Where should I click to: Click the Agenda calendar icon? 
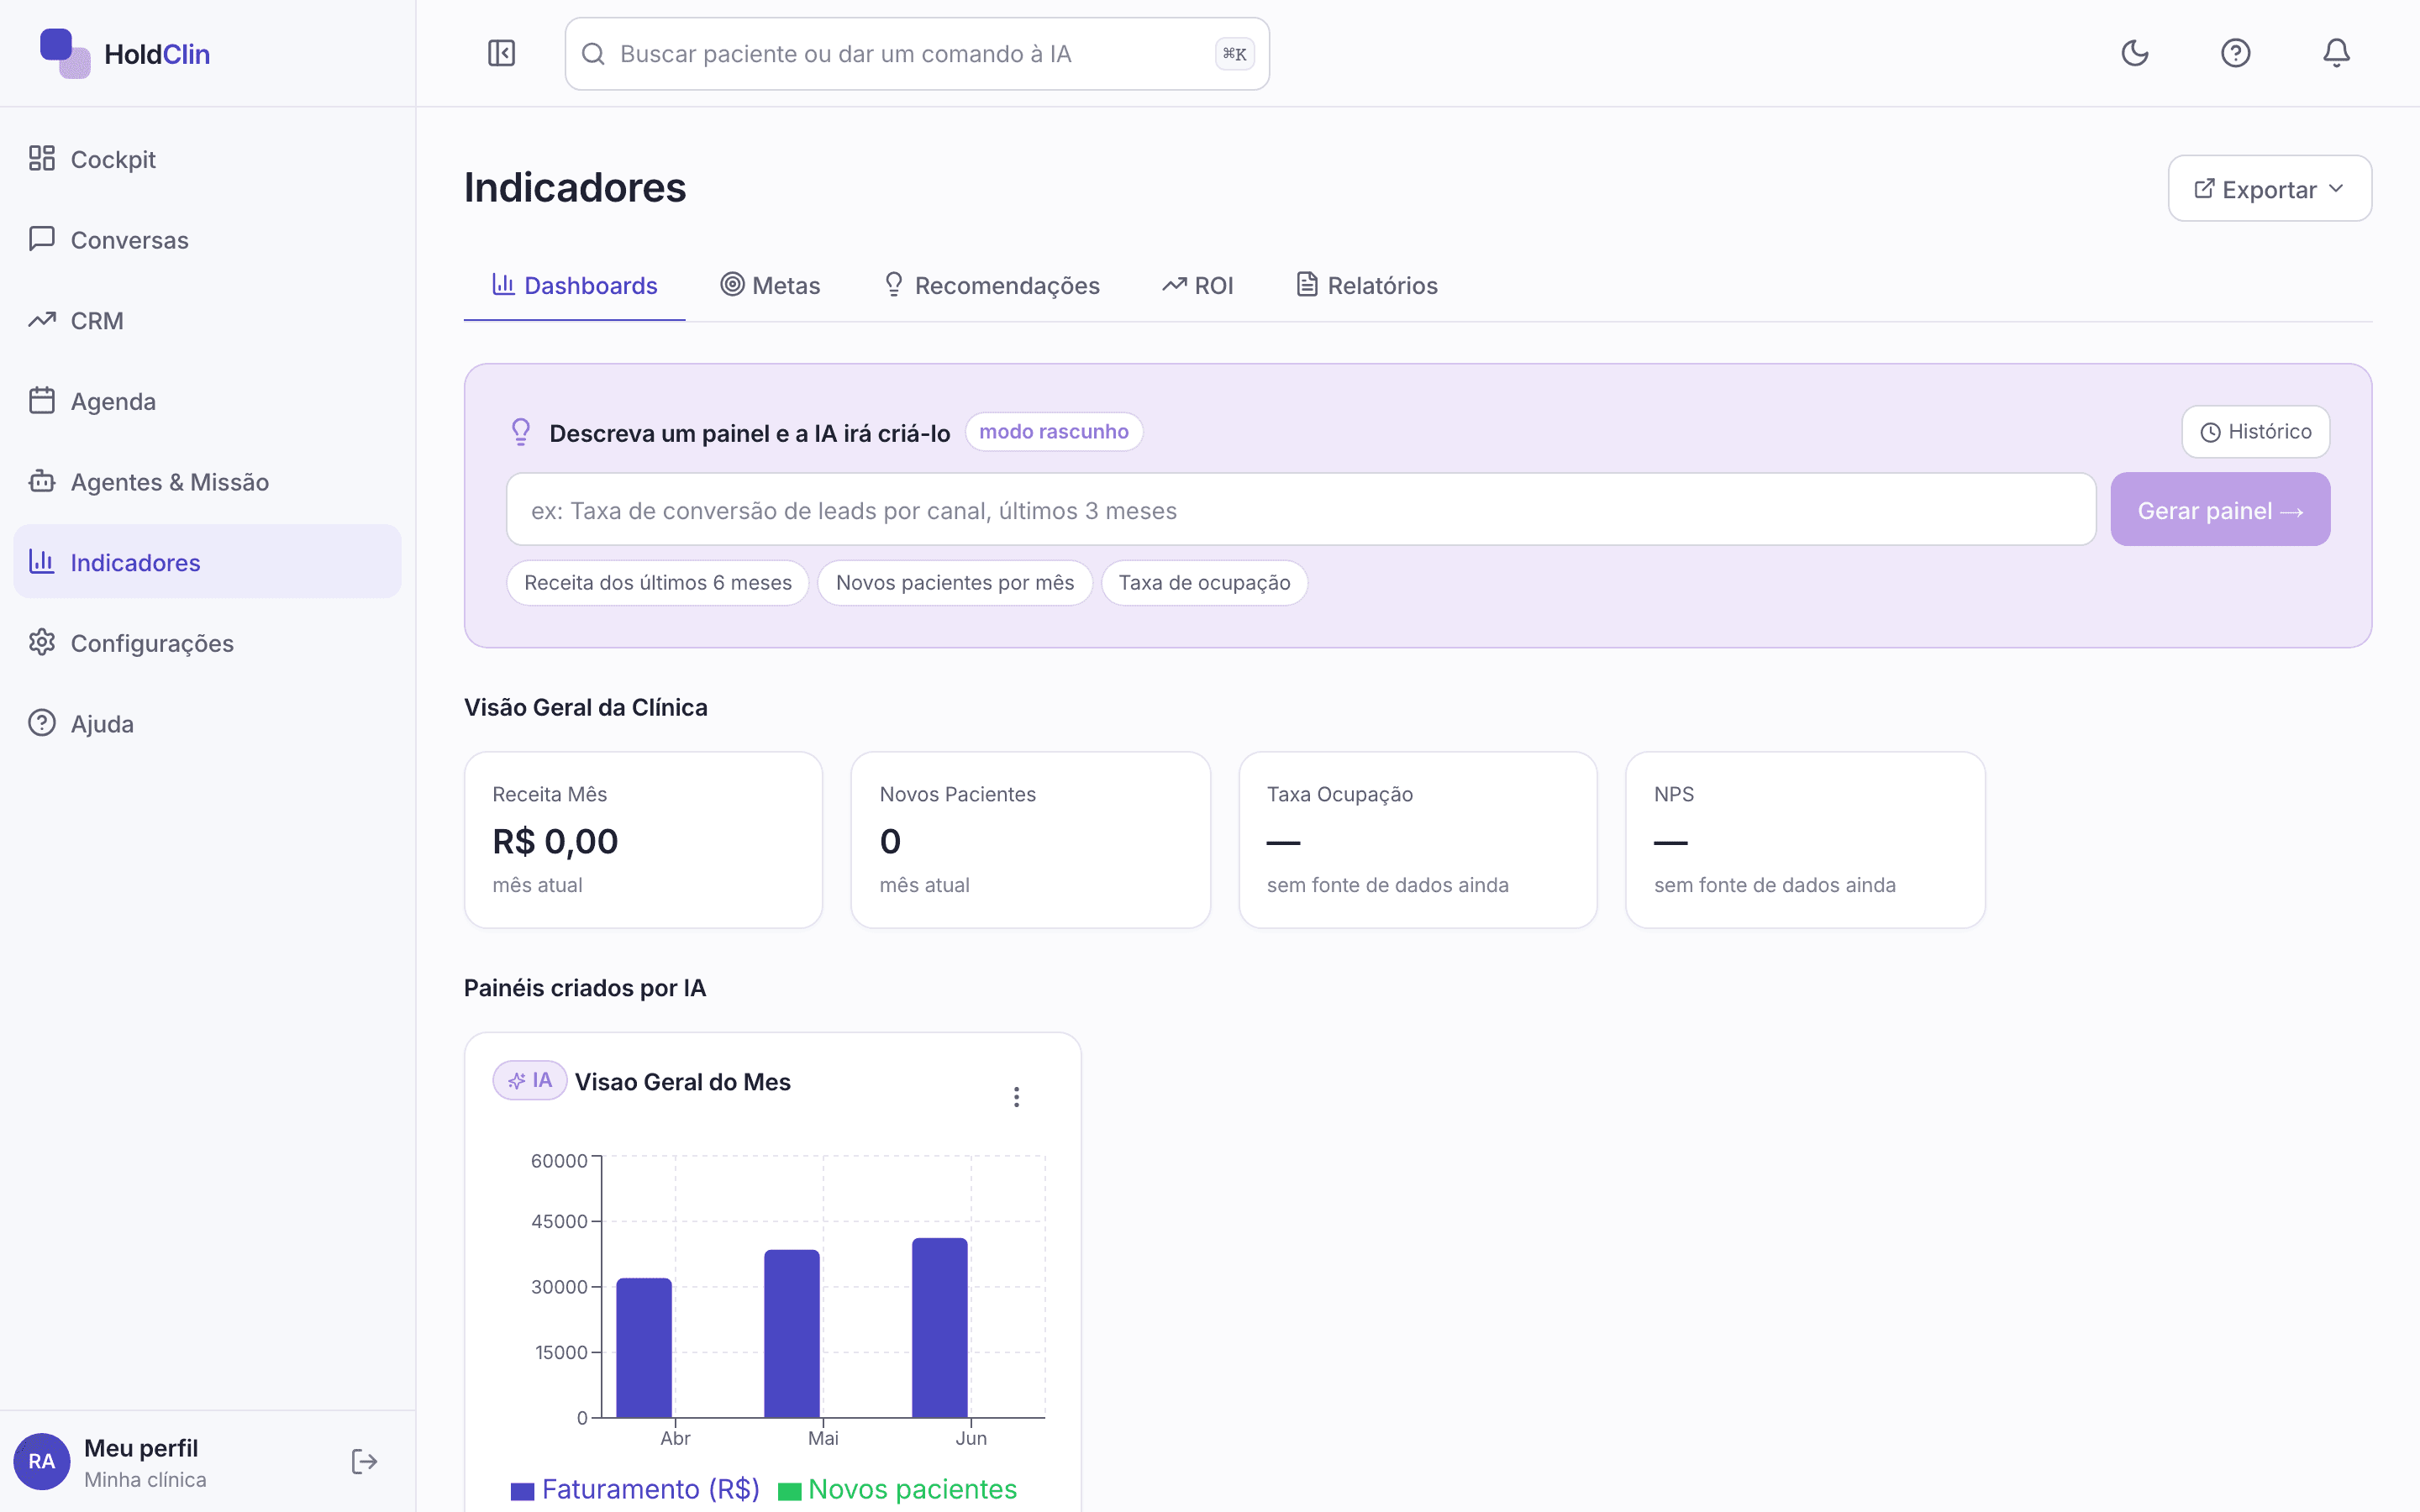click(42, 400)
